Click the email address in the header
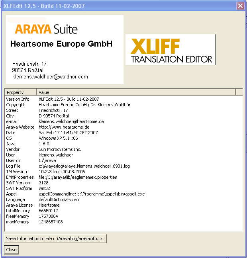This screenshot has height=258, width=247. (50, 77)
